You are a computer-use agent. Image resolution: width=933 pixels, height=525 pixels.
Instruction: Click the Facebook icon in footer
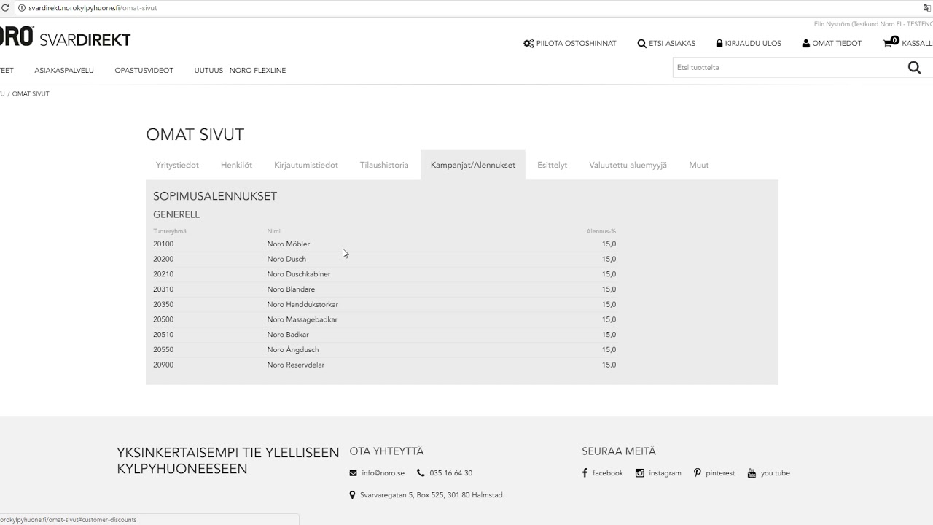pos(585,473)
